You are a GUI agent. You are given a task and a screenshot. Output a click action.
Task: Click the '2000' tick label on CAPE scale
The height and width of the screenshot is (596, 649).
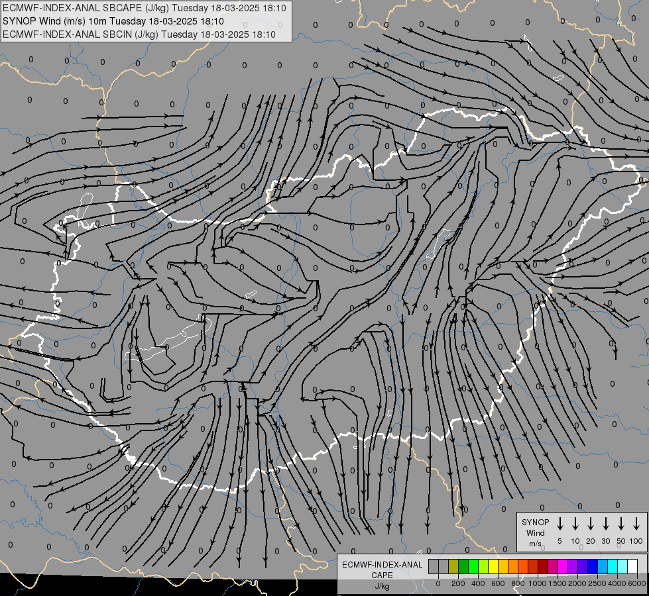[x=577, y=583]
